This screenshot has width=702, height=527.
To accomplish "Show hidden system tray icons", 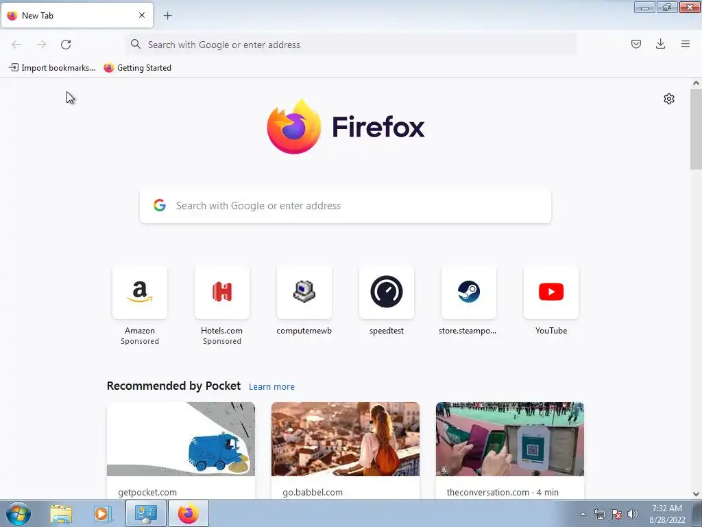I will pyautogui.click(x=583, y=514).
